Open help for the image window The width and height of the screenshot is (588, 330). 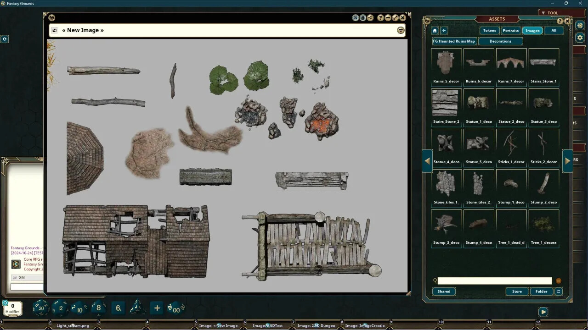(x=380, y=17)
